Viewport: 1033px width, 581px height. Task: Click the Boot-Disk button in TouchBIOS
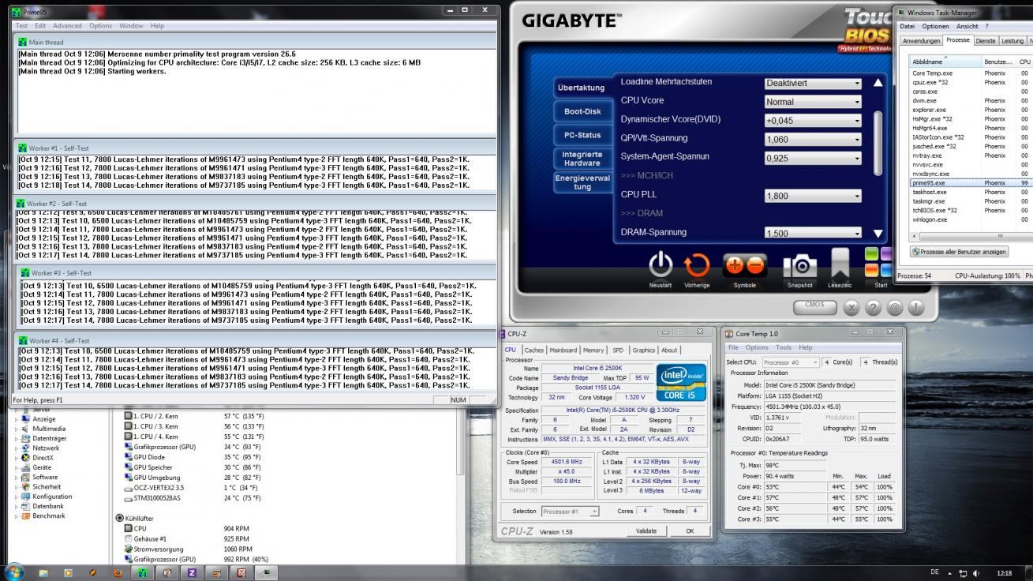click(x=582, y=111)
